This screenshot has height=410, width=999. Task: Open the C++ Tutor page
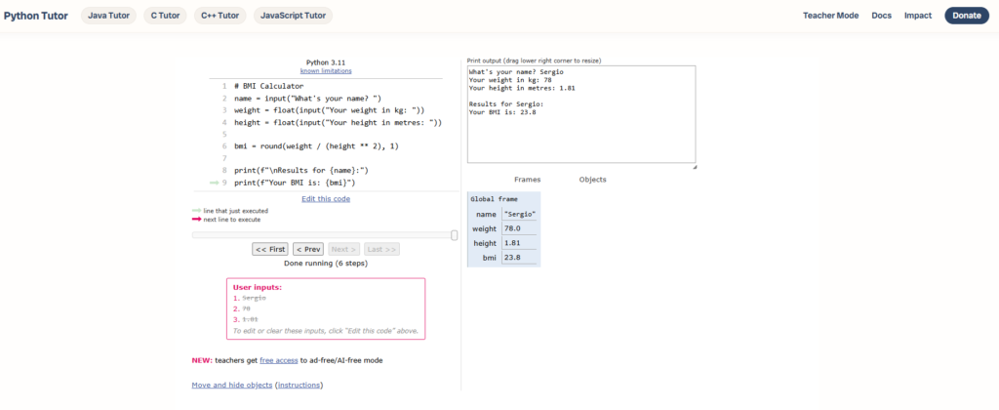(220, 16)
